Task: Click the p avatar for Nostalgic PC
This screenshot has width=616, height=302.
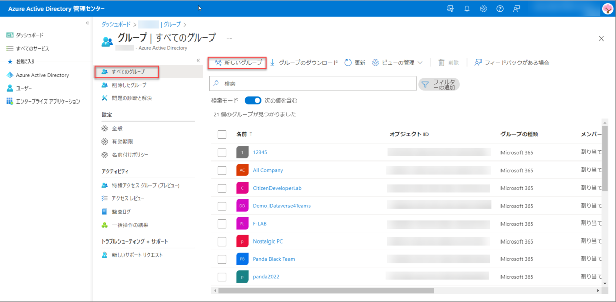Action: click(x=242, y=241)
